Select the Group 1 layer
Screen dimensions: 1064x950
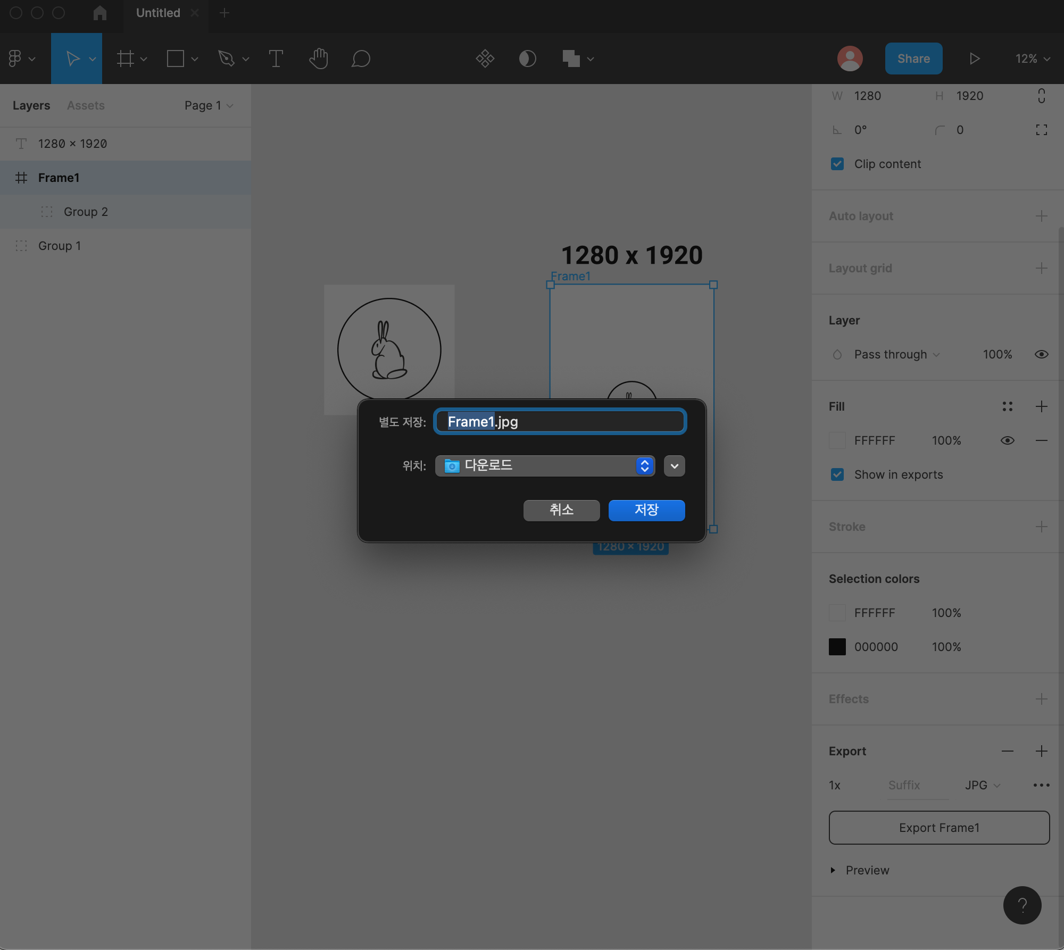click(60, 246)
